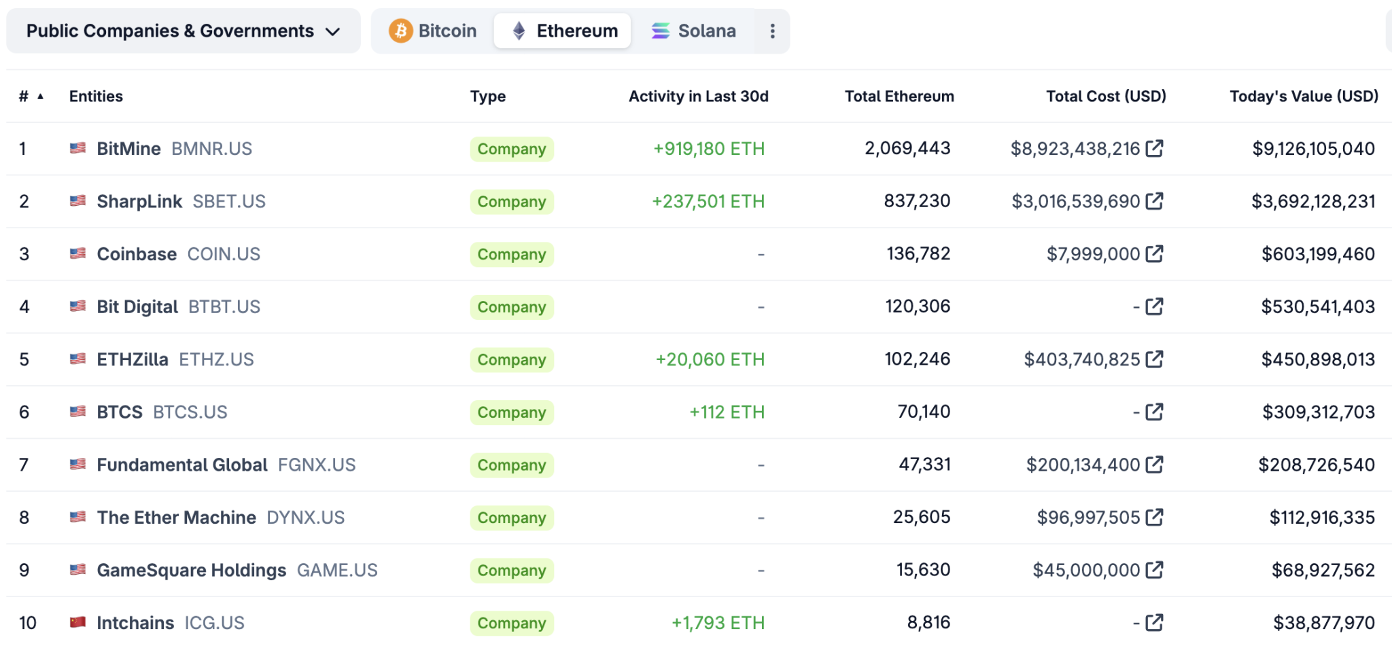Open BitMine's total cost external link

click(1155, 148)
